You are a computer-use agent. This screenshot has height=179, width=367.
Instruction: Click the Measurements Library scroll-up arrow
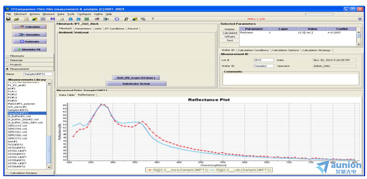(49, 83)
